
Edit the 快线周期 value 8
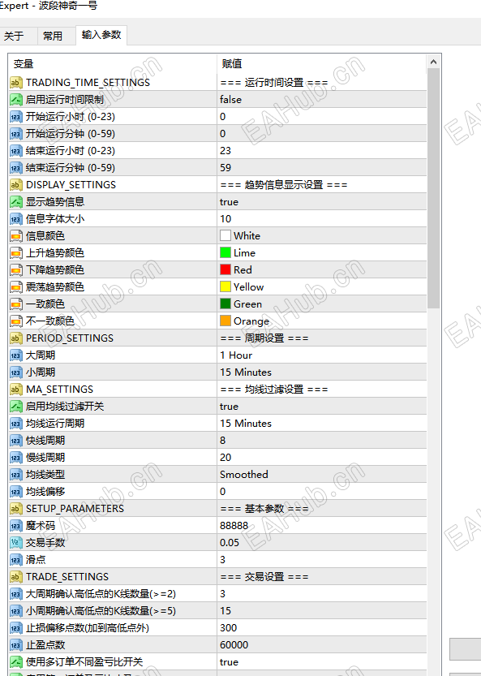[x=321, y=440]
